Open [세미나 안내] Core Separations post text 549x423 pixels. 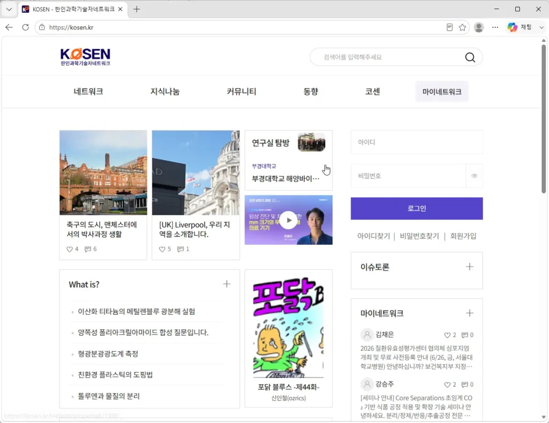[x=417, y=407]
